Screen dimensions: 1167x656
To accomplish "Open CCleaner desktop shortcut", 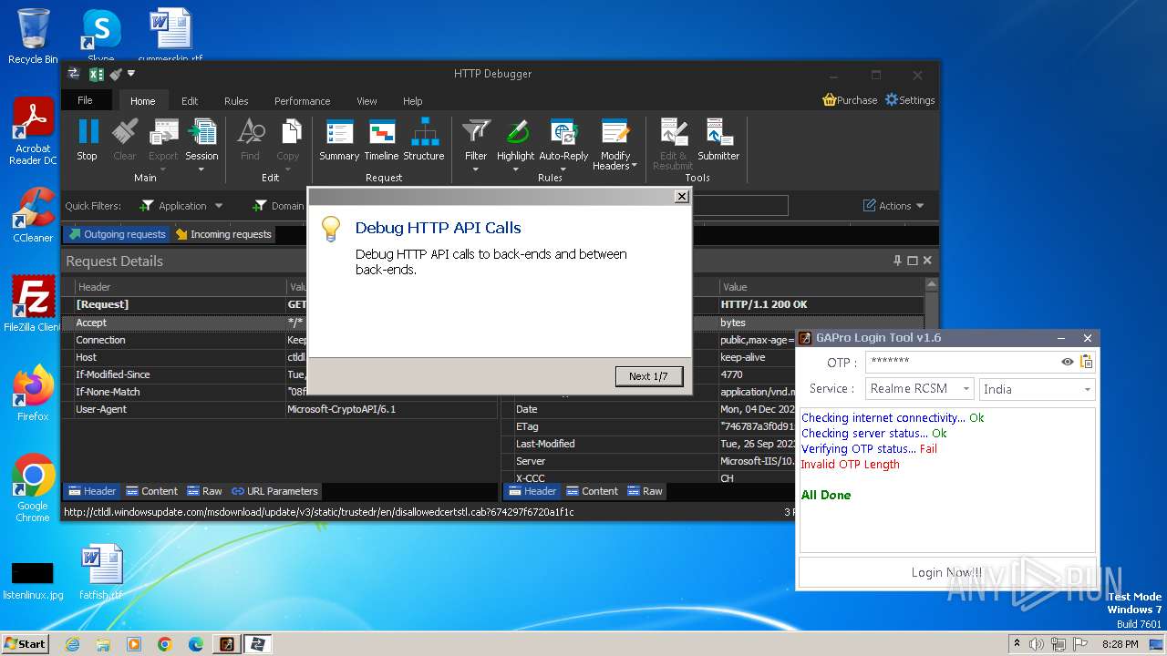I will [x=33, y=215].
